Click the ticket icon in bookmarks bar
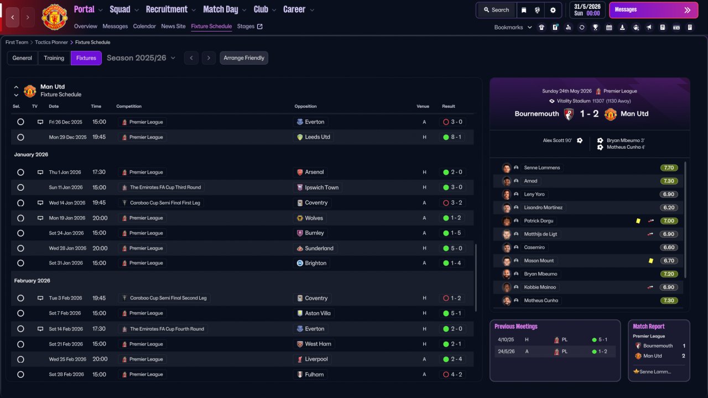708x398 pixels. pyautogui.click(x=676, y=27)
